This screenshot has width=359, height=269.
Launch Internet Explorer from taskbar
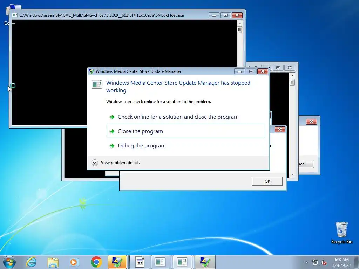click(x=31, y=262)
